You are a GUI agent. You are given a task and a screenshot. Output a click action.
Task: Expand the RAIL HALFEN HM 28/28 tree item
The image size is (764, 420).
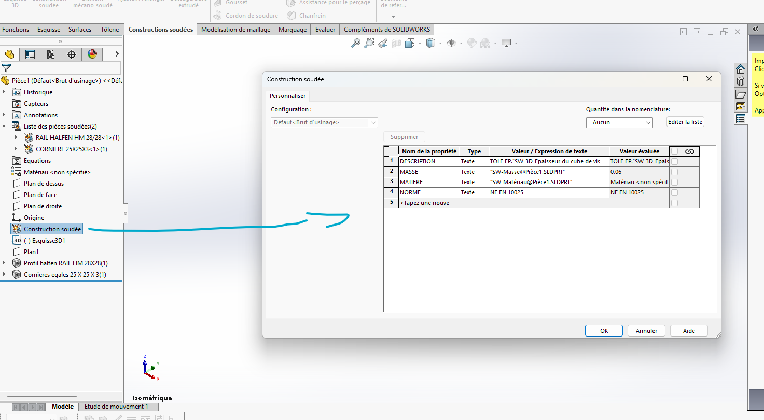point(16,138)
